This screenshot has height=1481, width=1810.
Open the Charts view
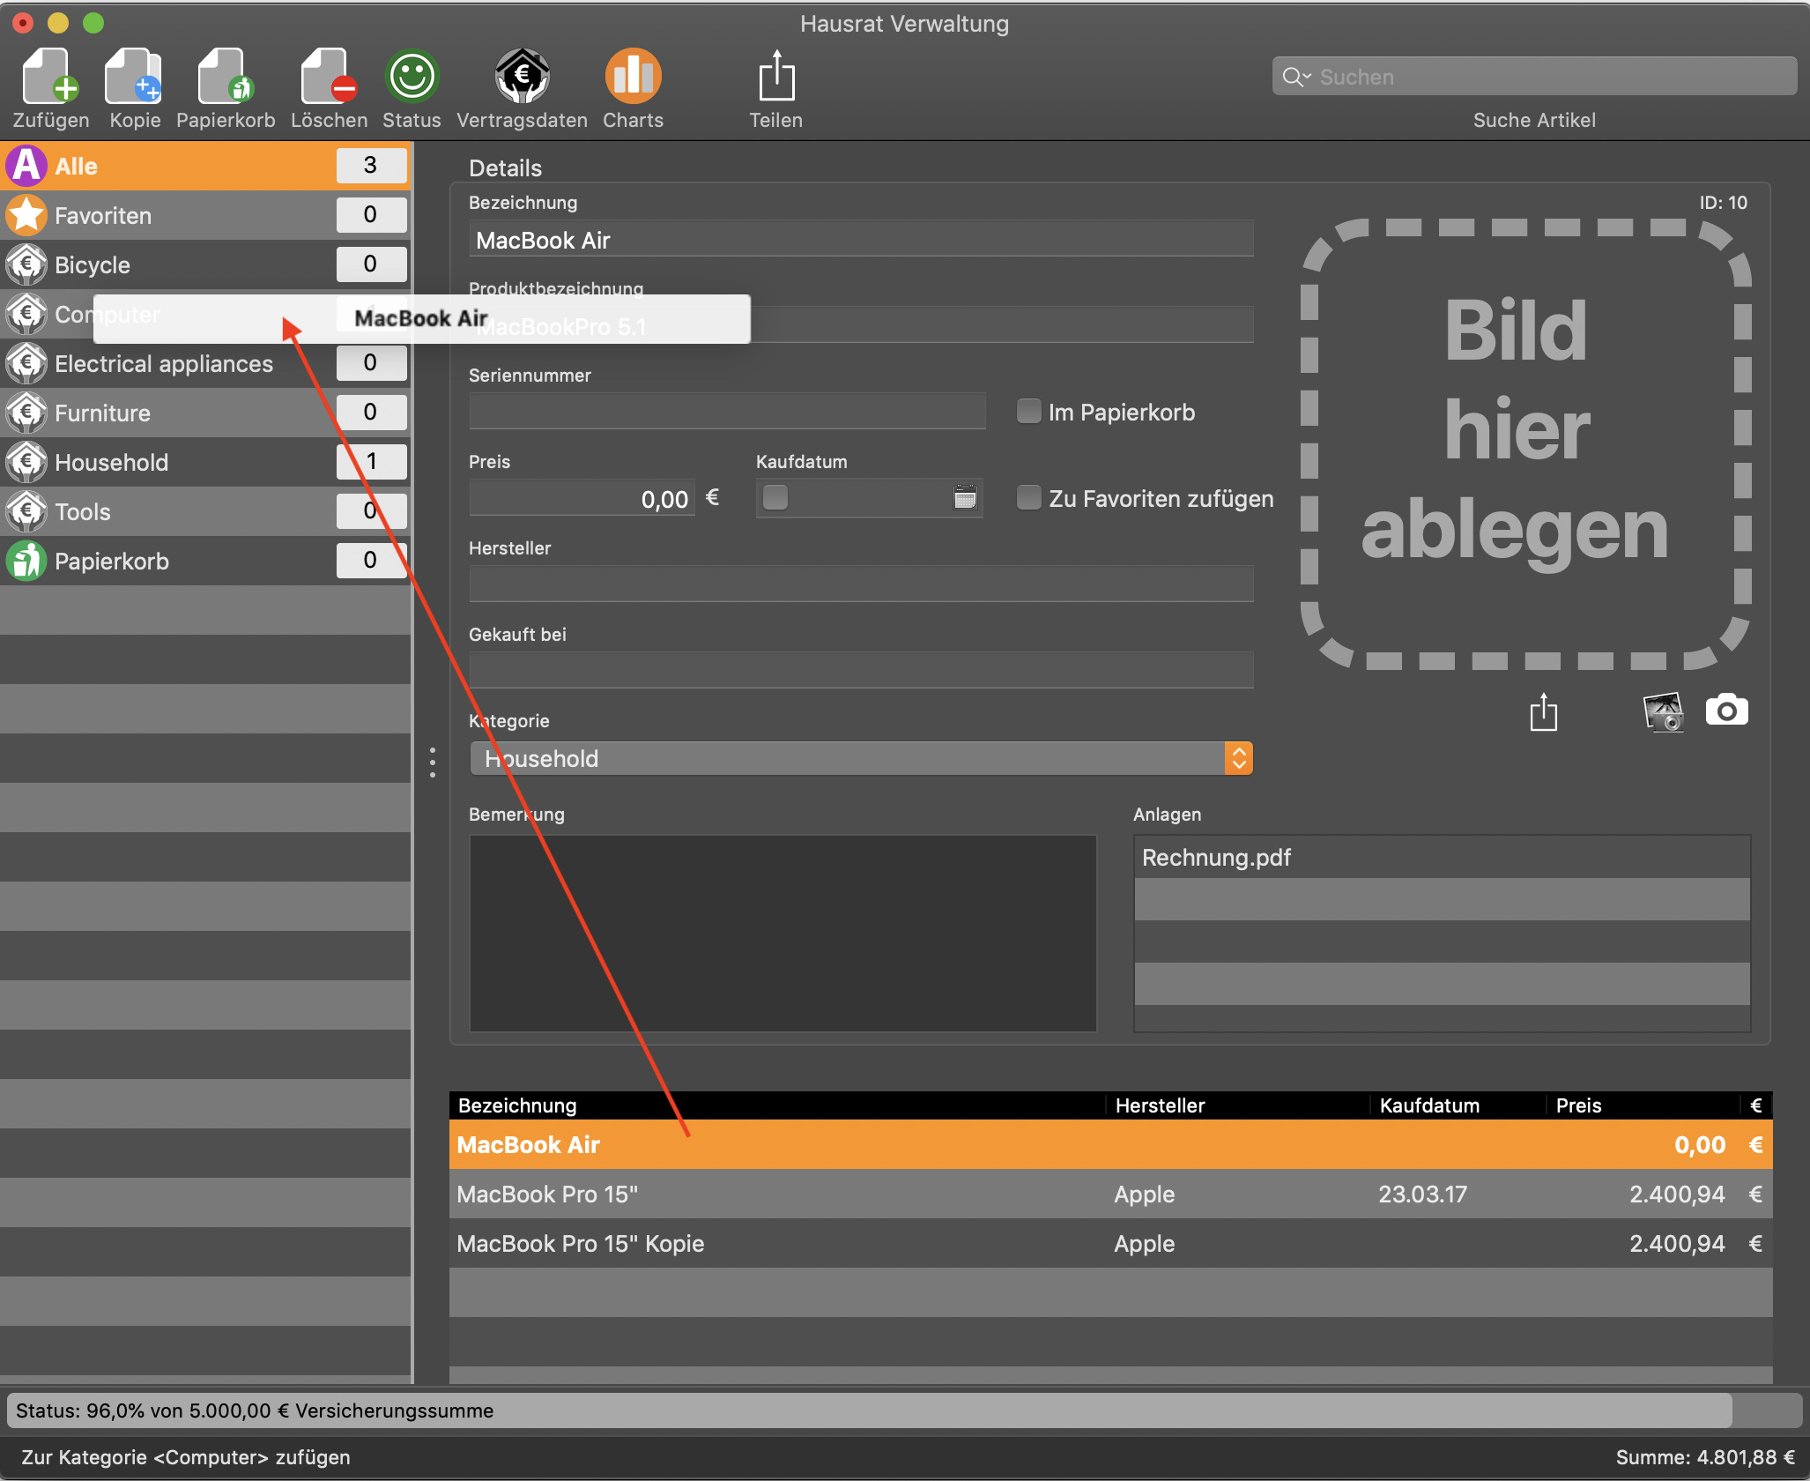(x=633, y=77)
